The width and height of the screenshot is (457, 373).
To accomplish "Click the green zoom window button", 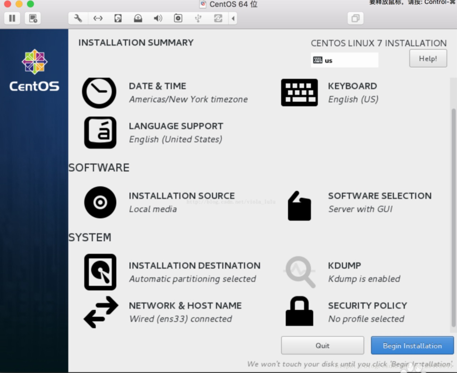I will pos(31,4).
